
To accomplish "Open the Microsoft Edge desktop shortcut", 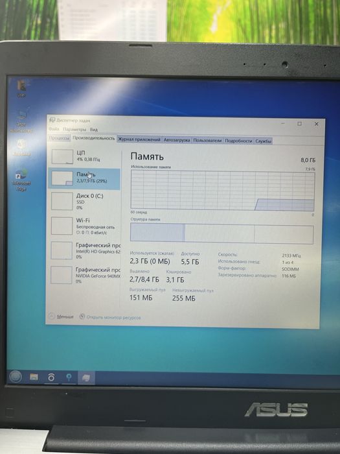I will point(21,180).
